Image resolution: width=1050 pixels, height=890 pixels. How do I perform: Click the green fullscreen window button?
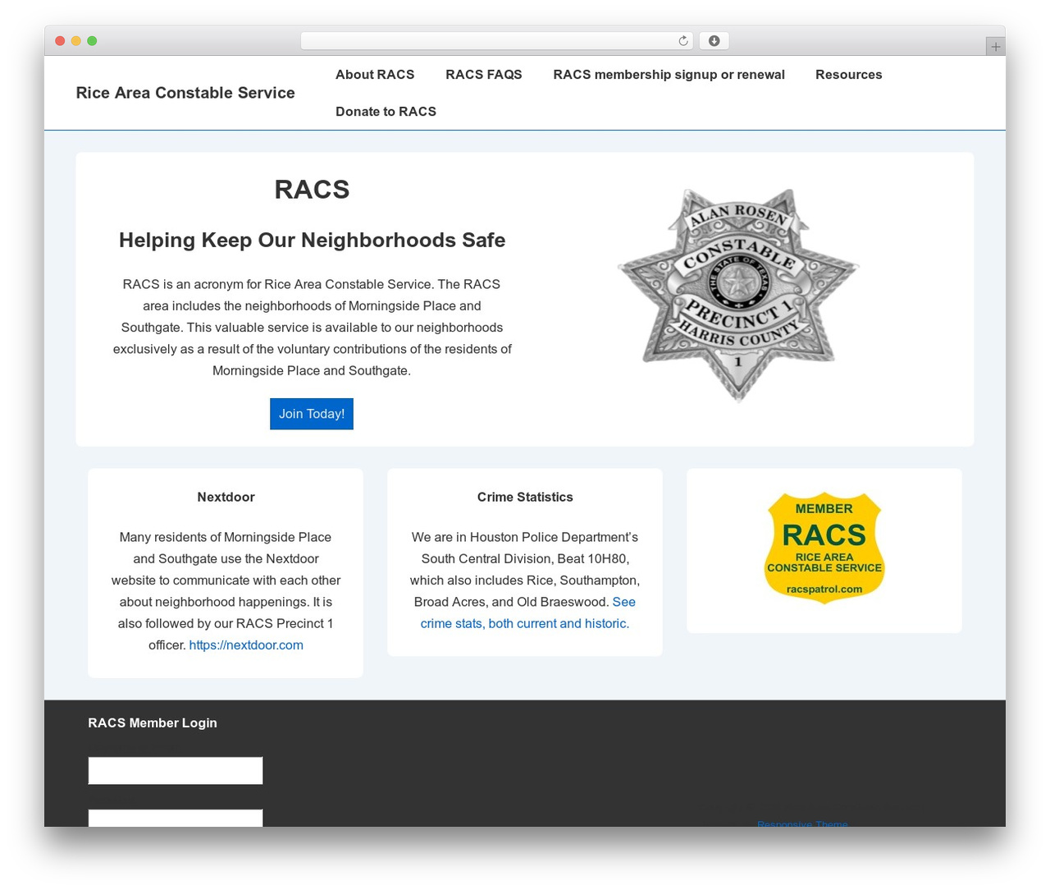pyautogui.click(x=92, y=41)
